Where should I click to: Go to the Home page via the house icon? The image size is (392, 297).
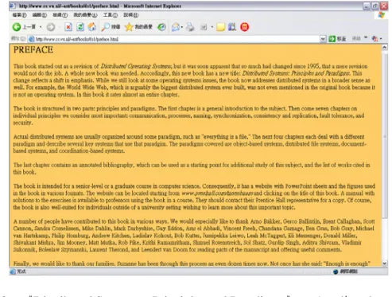point(92,27)
